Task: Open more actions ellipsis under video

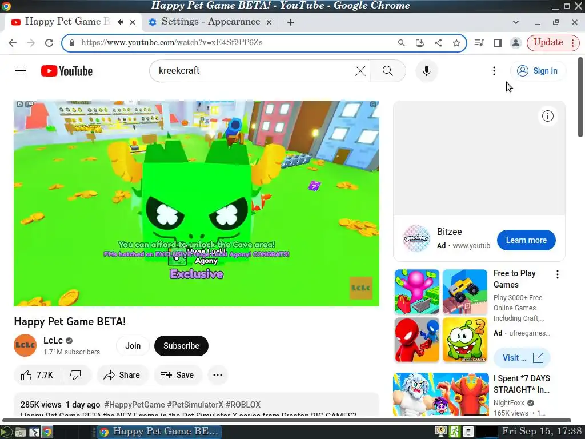Action: 218,375
